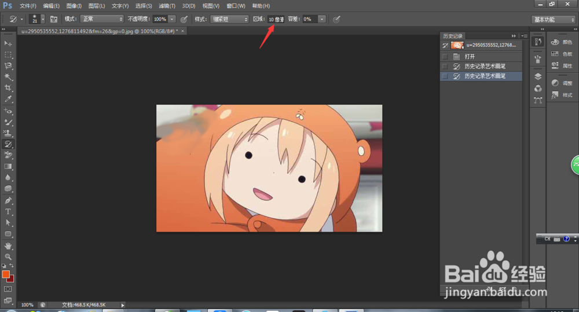Select the Hand tool
Viewport: 579px width, 312px height.
pos(8,246)
